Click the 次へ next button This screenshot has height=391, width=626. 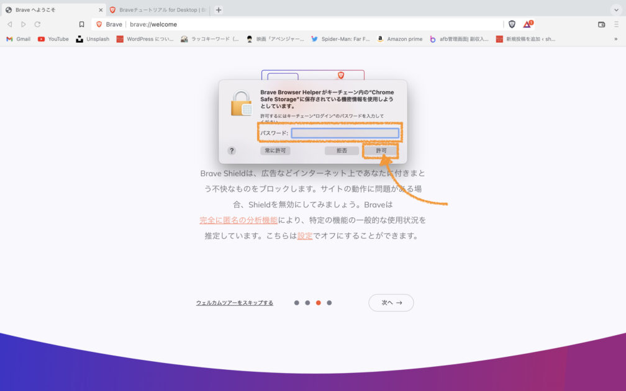tap(391, 303)
